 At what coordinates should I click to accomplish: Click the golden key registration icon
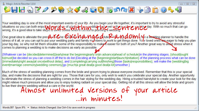171,10
